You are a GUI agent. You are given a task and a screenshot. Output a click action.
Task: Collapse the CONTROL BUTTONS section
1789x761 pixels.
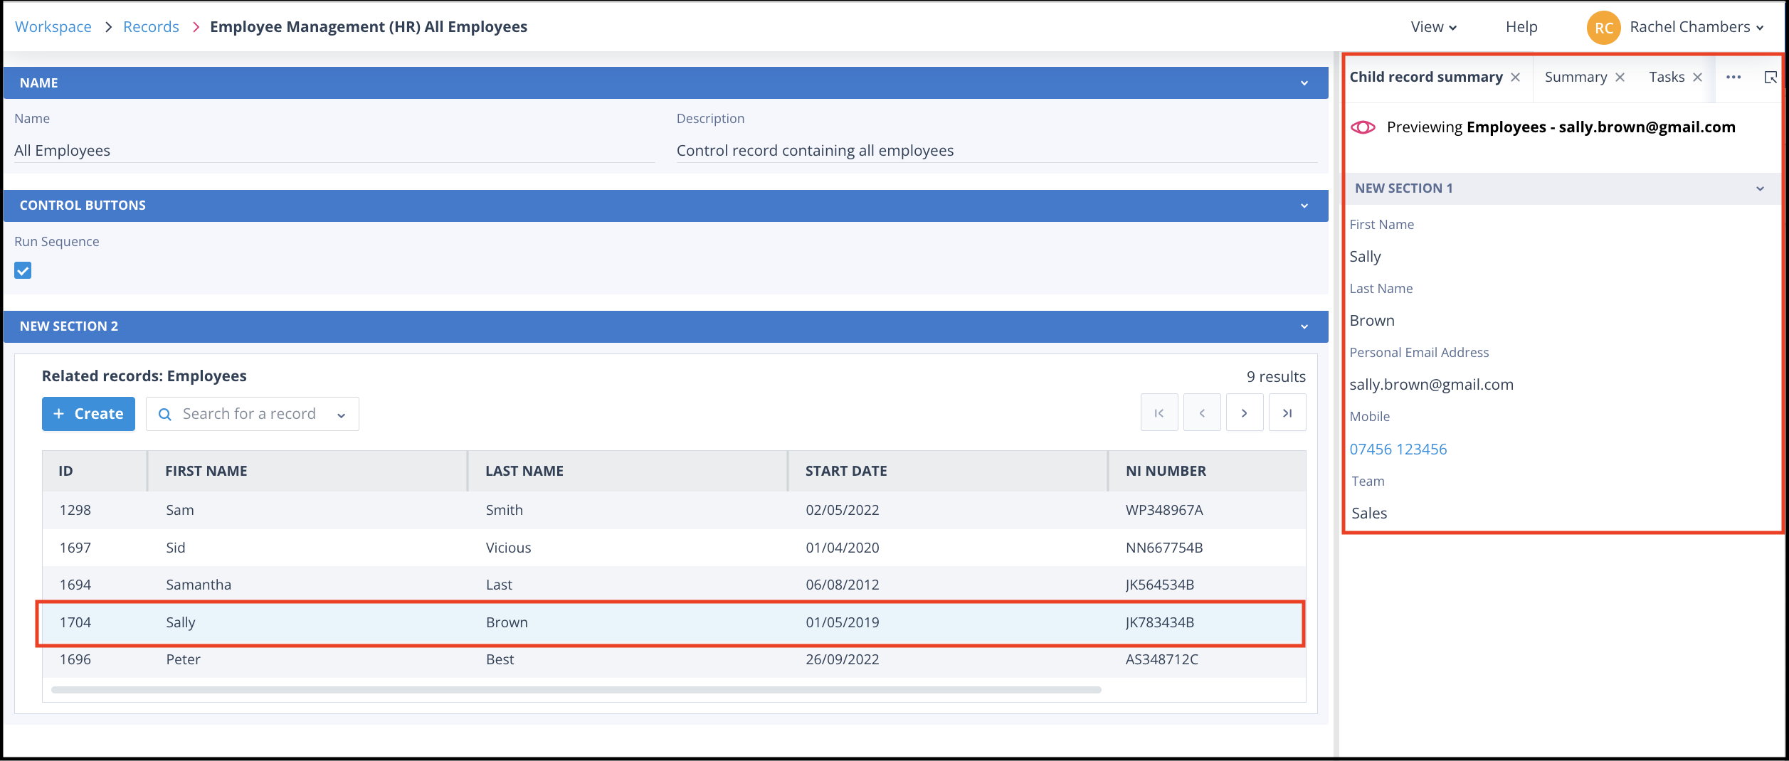click(1304, 206)
